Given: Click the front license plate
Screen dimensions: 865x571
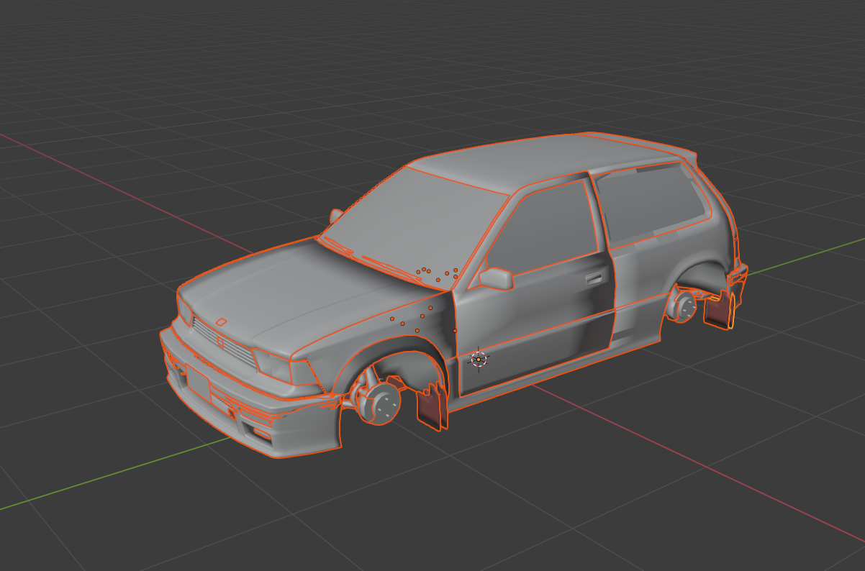Looking at the screenshot, I should 199,383.
